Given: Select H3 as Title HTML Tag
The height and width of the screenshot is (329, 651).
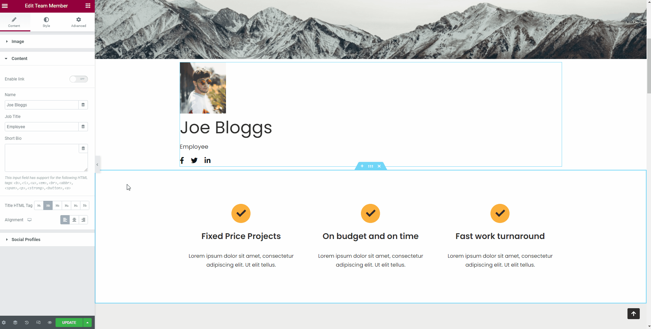Looking at the screenshot, I should [x=57, y=206].
